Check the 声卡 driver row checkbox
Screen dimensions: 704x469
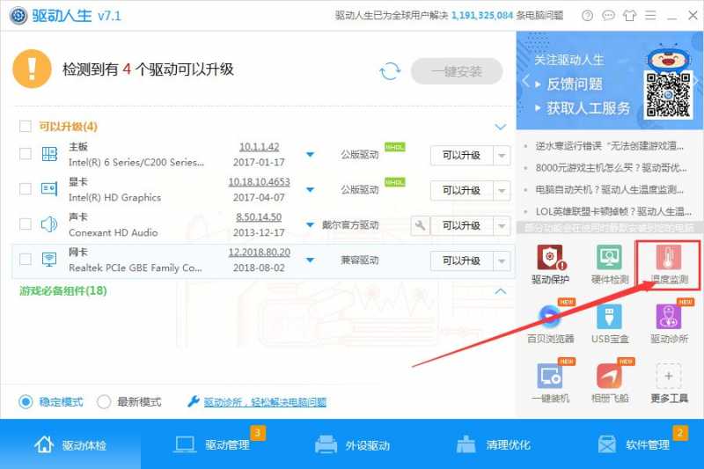pos(26,224)
